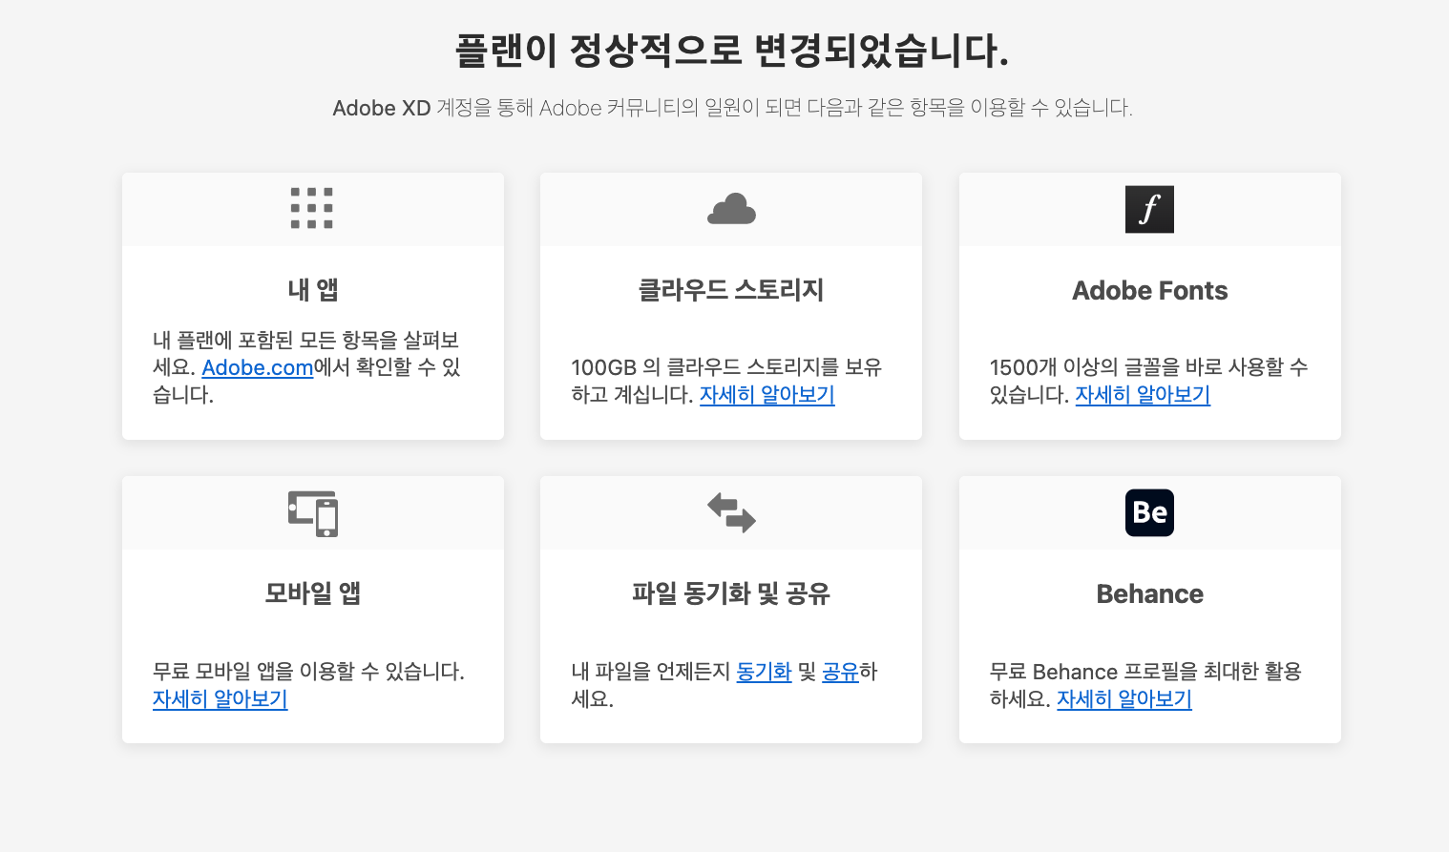Open 자세히 알아보기 link under 모바일 앱

220,699
